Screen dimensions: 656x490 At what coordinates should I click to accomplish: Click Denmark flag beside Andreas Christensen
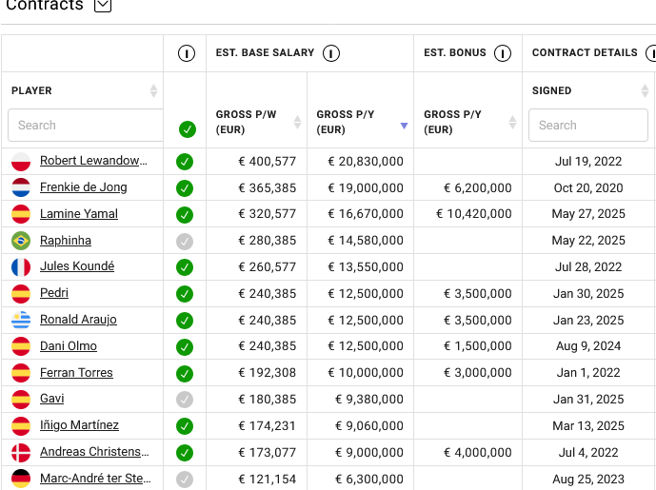coord(21,453)
